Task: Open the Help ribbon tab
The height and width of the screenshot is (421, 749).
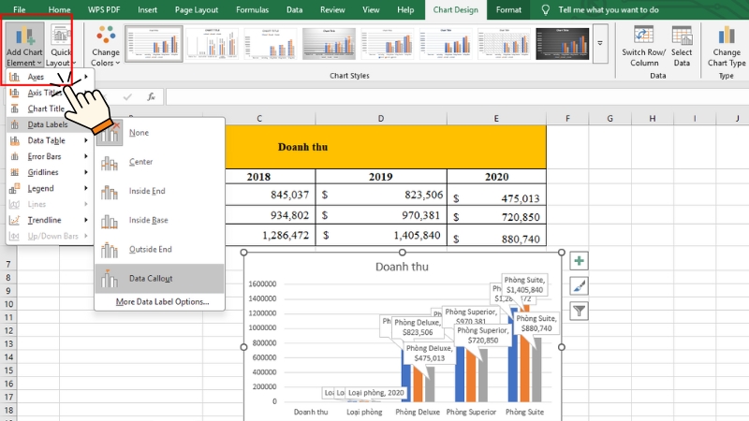Action: (405, 9)
